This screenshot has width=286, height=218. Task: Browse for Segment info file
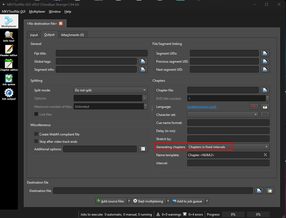[x=143, y=69]
